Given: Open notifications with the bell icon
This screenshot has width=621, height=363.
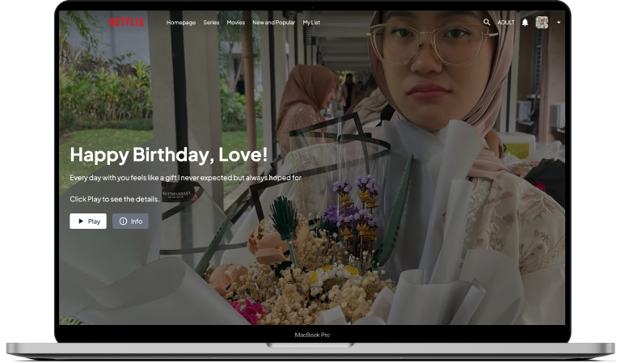Looking at the screenshot, I should [x=525, y=23].
